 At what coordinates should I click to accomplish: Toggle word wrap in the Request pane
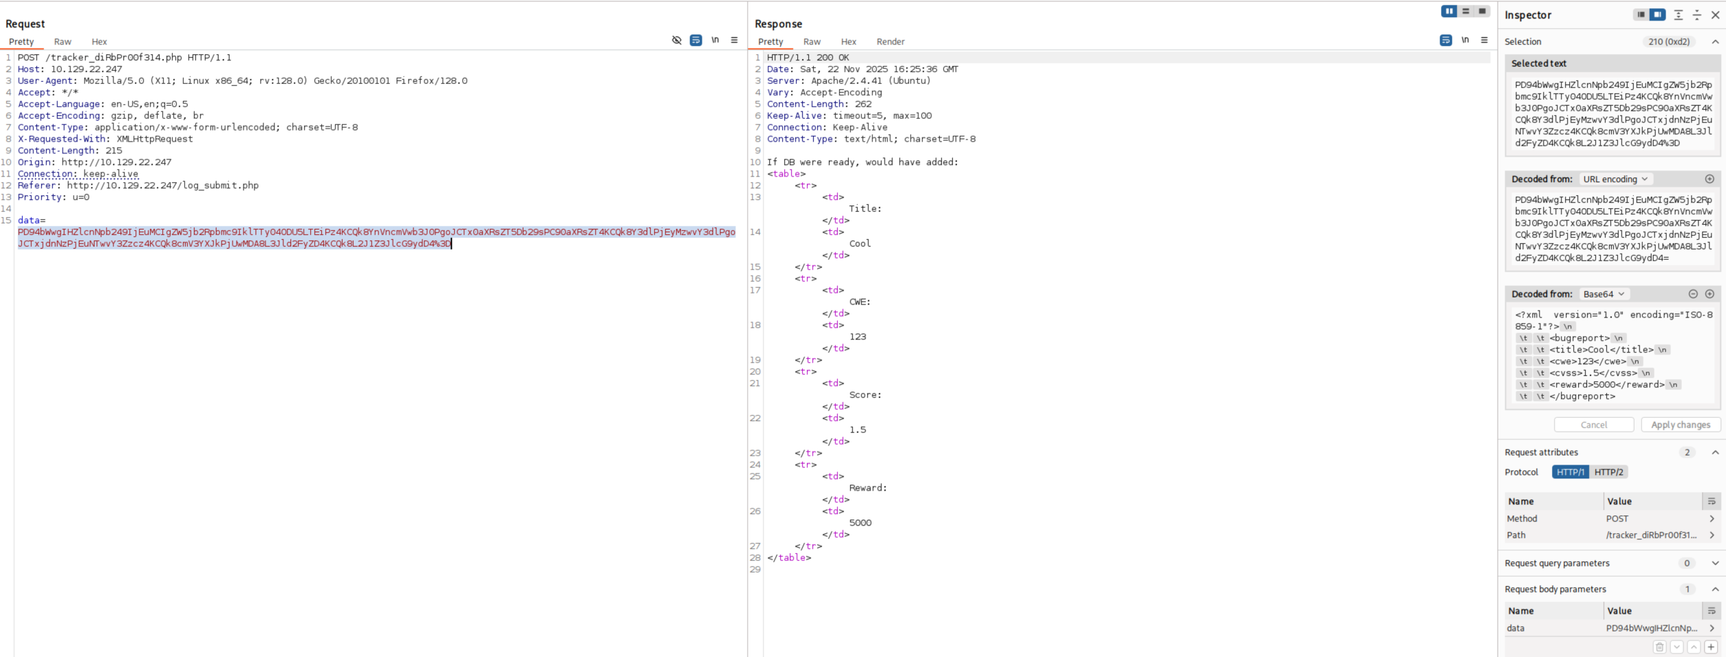pos(695,41)
